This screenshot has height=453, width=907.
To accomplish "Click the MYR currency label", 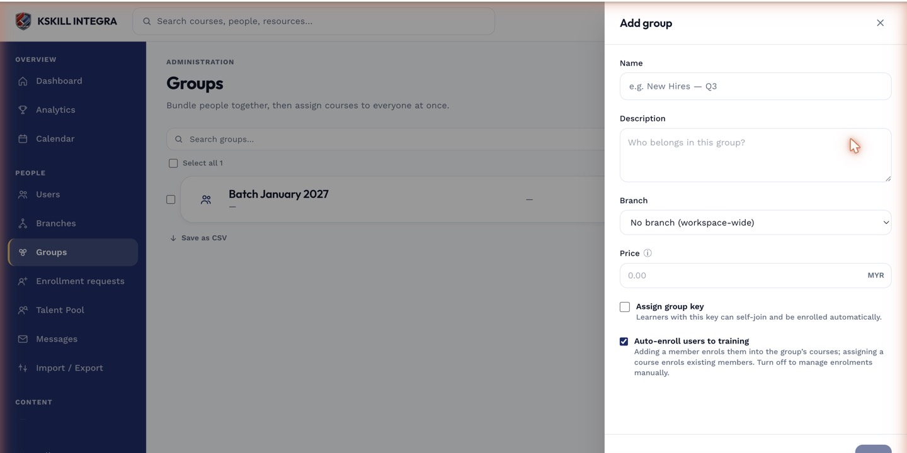I will 876,276.
